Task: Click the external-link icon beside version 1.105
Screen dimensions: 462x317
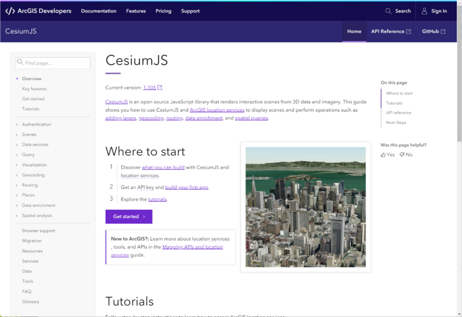Action: [160, 88]
